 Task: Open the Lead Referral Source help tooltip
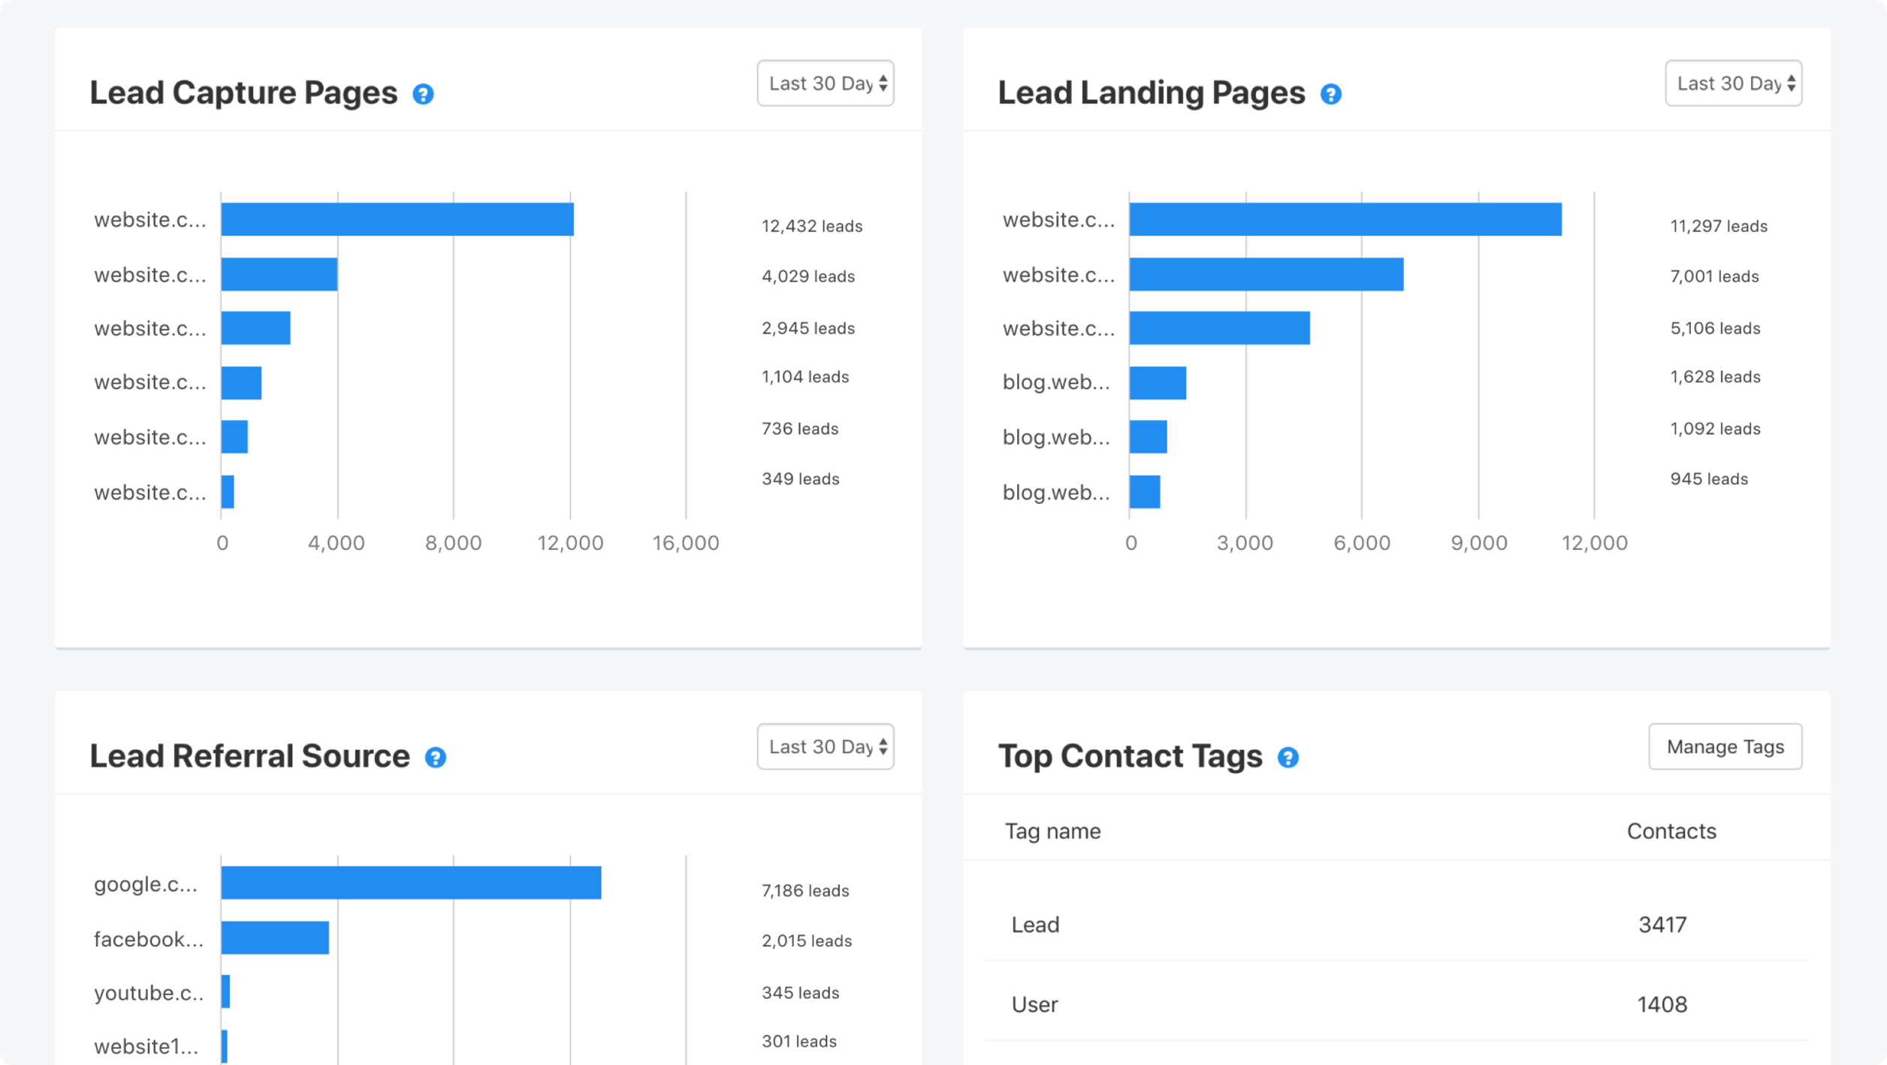(437, 758)
